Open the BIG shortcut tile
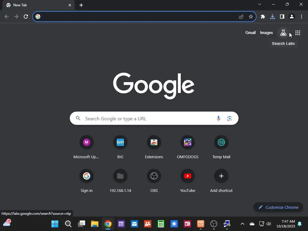This screenshot has height=231, width=308. (120, 147)
